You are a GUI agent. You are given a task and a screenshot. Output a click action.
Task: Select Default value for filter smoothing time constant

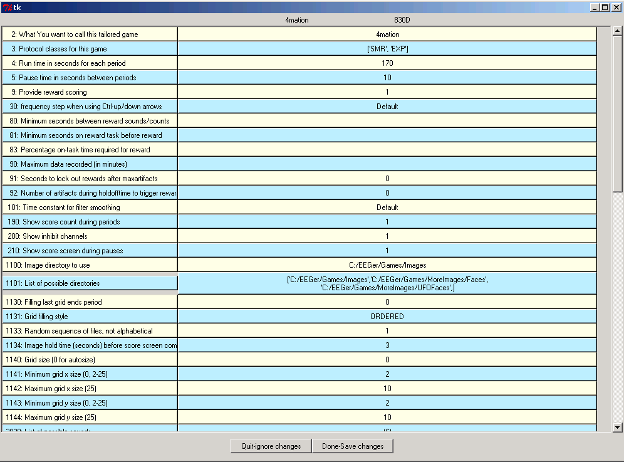pyautogui.click(x=387, y=207)
